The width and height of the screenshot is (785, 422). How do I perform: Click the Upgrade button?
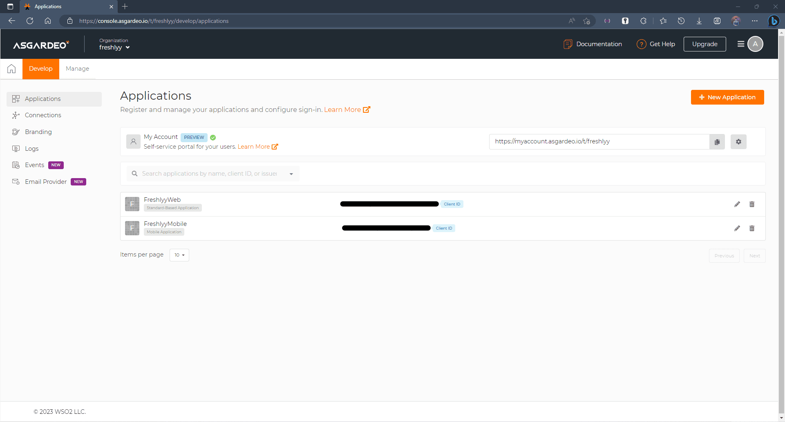(705, 44)
